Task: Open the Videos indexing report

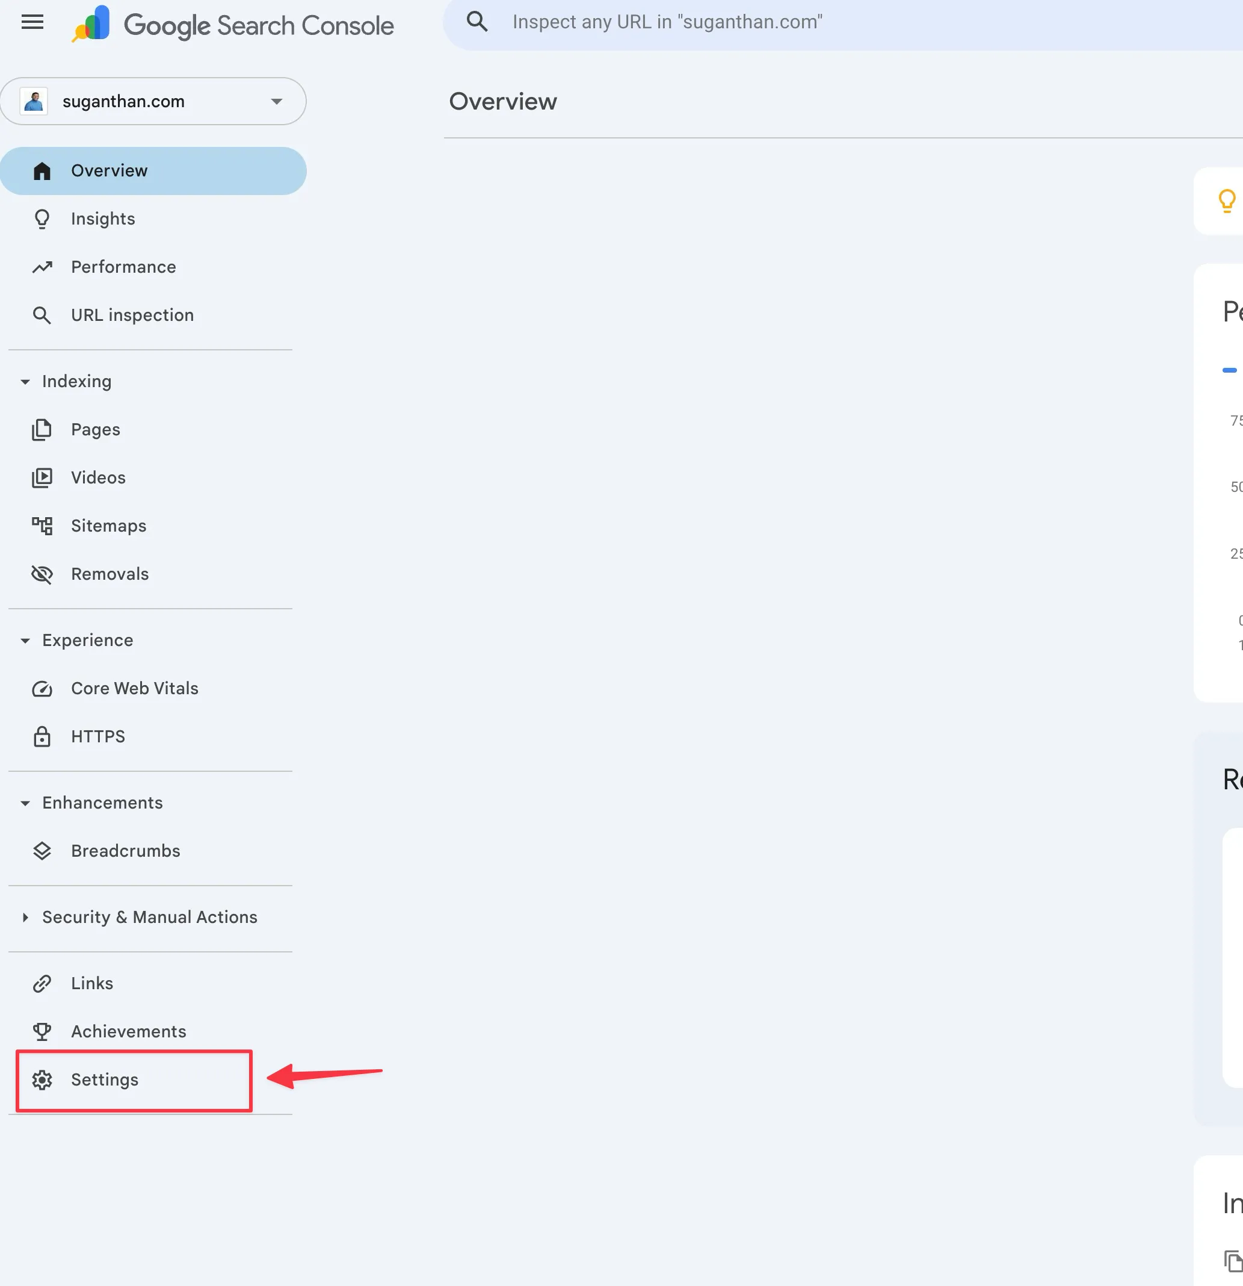Action: pyautogui.click(x=98, y=477)
